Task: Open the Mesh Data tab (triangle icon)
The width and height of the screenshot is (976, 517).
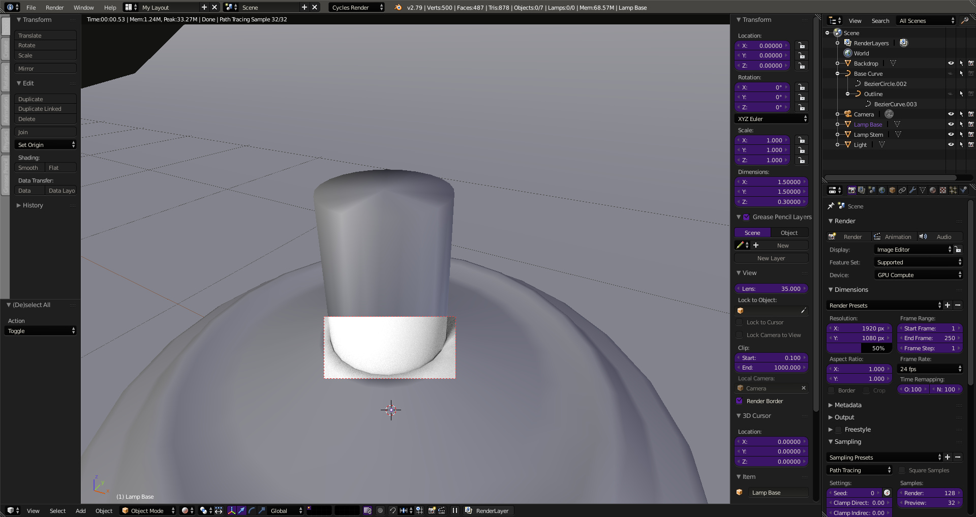Action: (923, 190)
